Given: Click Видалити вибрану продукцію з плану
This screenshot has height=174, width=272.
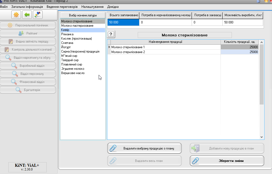Looking at the screenshot, I should [x=144, y=148].
